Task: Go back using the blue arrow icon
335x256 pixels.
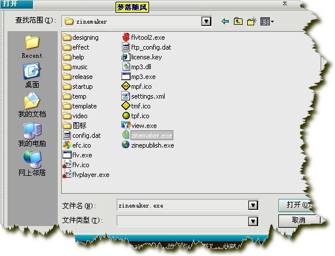Action: point(225,21)
